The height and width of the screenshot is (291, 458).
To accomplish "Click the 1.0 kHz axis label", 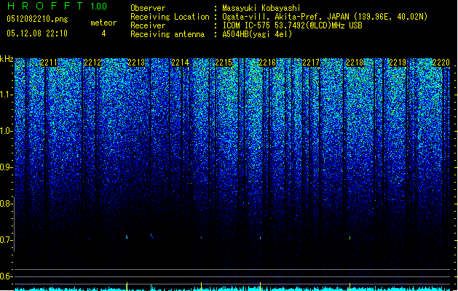I will tap(7, 131).
